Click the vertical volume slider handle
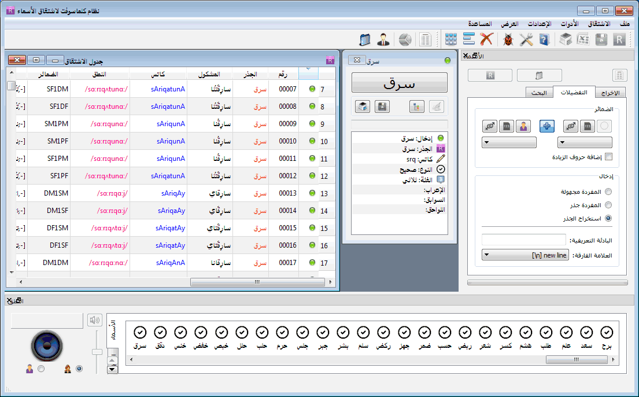Image resolution: width=639 pixels, height=397 pixels. (97, 351)
